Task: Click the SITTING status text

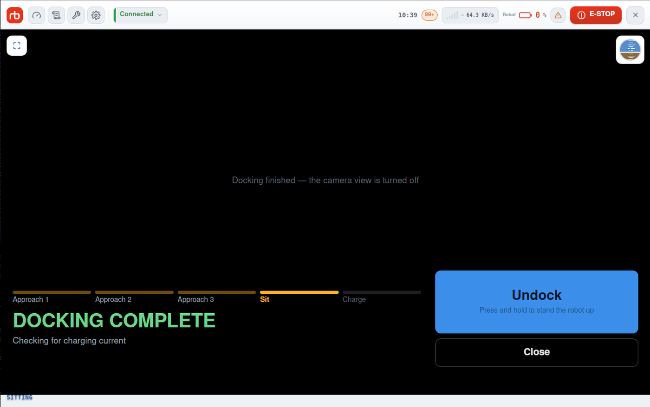Action: click(19, 397)
